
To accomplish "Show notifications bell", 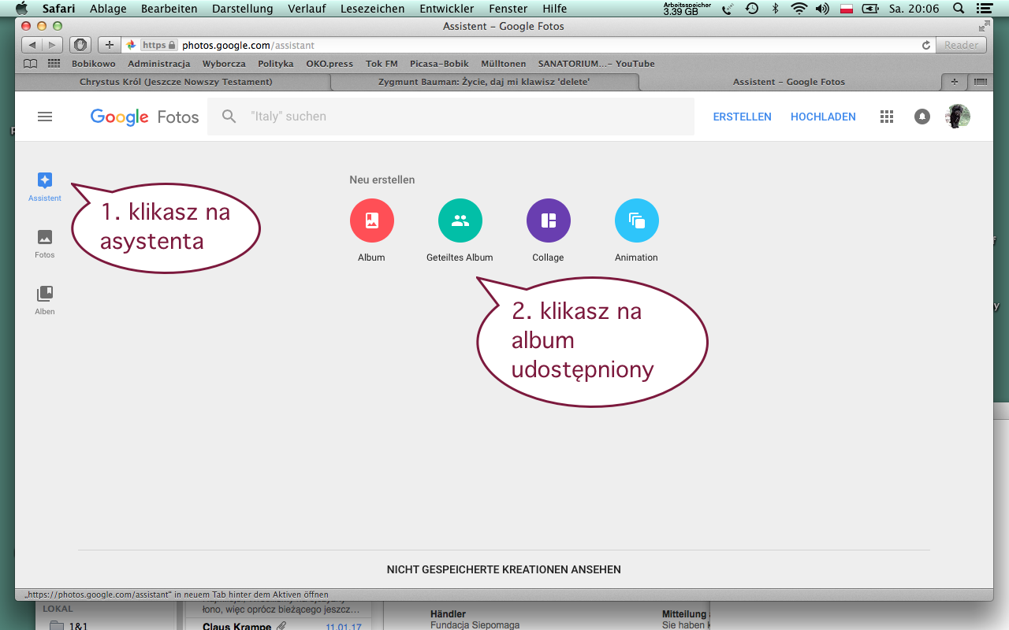I will pos(922,117).
